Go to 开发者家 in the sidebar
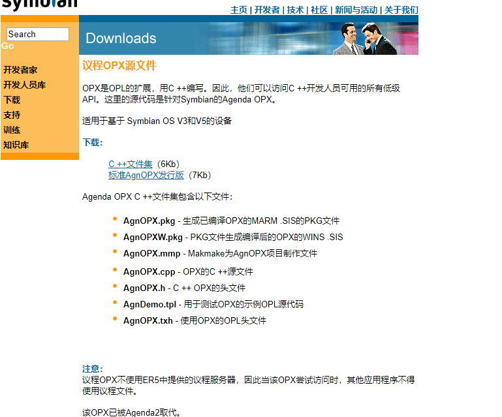The height and width of the screenshot is (417, 502). (20, 70)
